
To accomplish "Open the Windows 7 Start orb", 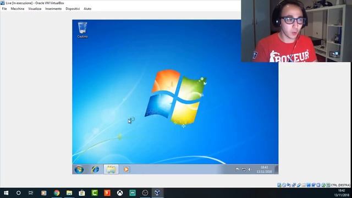I will [79, 169].
